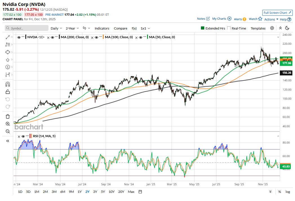Zoom in using the magnifier plus icon

pyautogui.click(x=8, y=124)
